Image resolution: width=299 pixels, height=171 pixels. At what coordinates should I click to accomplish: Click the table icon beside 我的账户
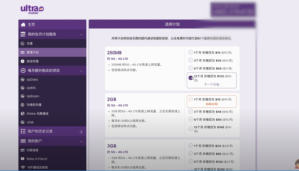point(23,141)
